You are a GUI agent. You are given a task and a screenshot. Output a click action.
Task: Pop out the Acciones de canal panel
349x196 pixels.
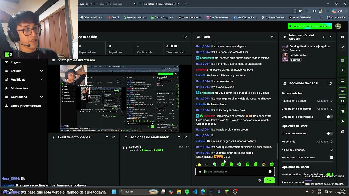pos(330,83)
